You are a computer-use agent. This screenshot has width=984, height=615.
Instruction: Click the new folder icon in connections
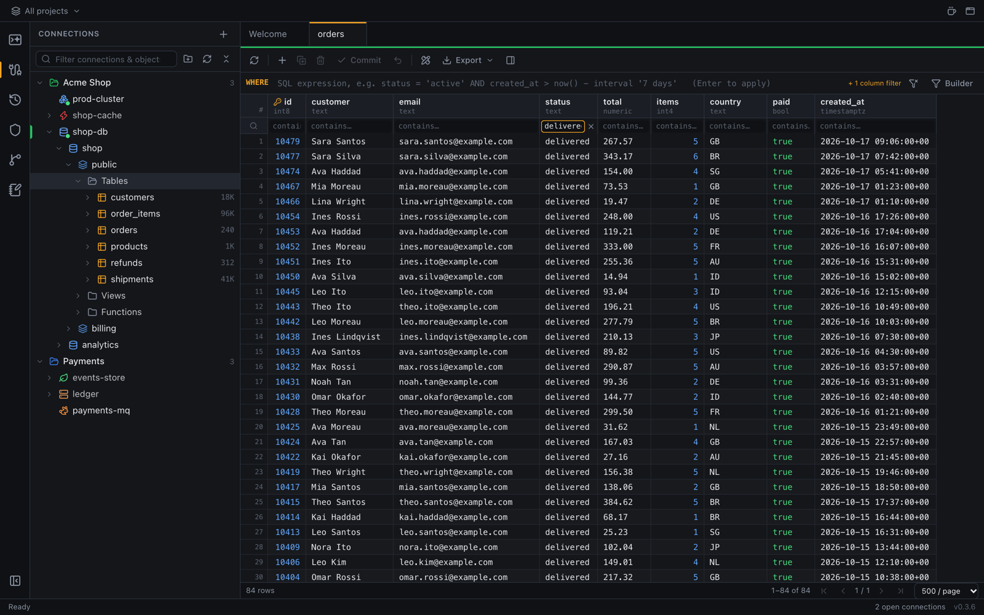click(x=188, y=59)
